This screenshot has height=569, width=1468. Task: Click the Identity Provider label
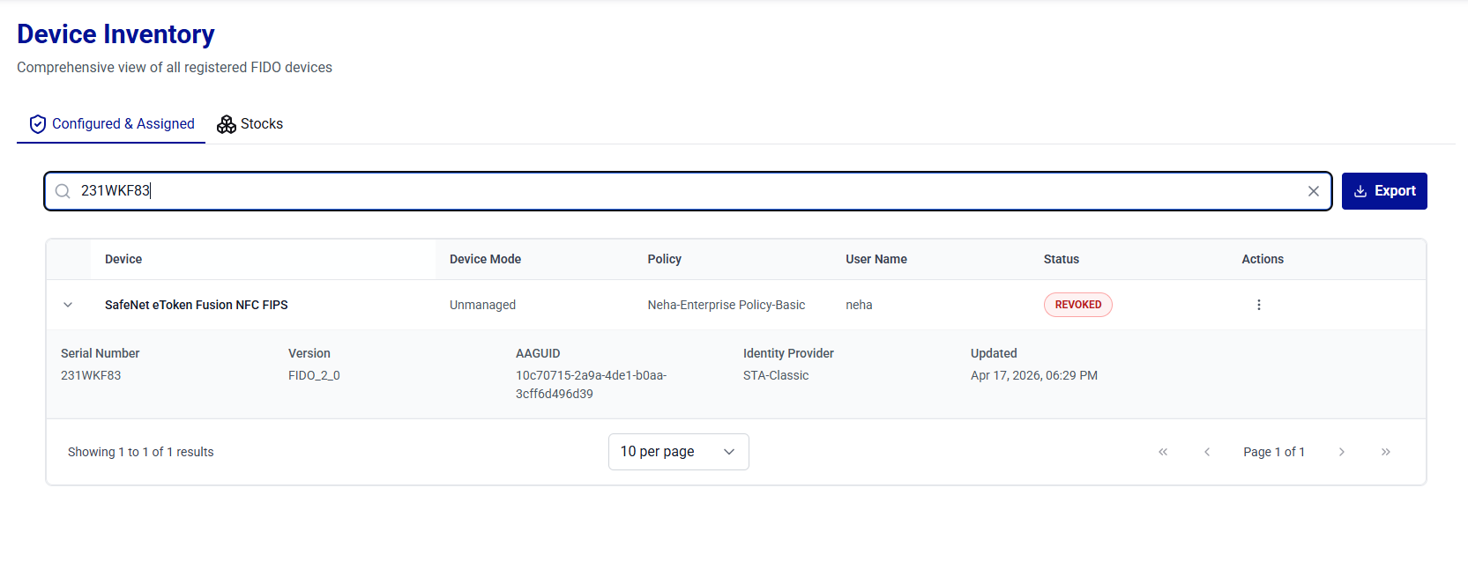(788, 353)
